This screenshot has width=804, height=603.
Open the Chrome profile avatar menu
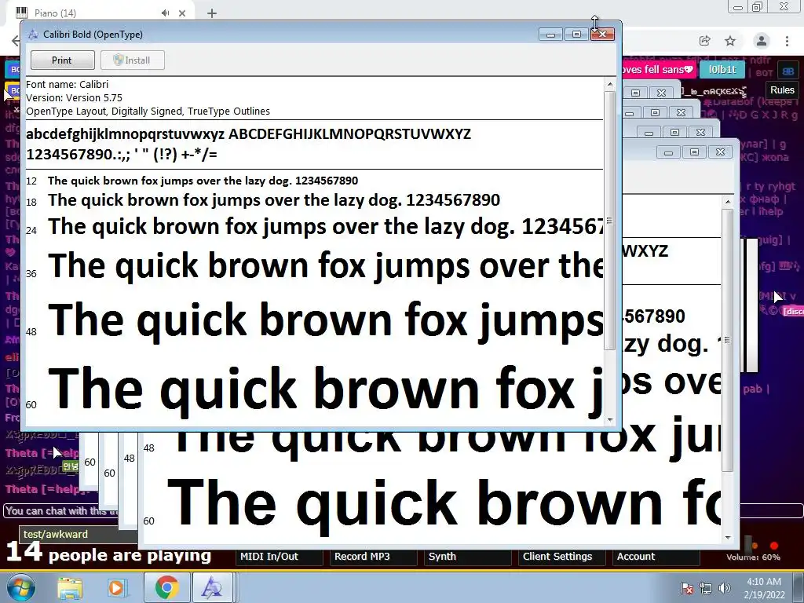tap(762, 41)
